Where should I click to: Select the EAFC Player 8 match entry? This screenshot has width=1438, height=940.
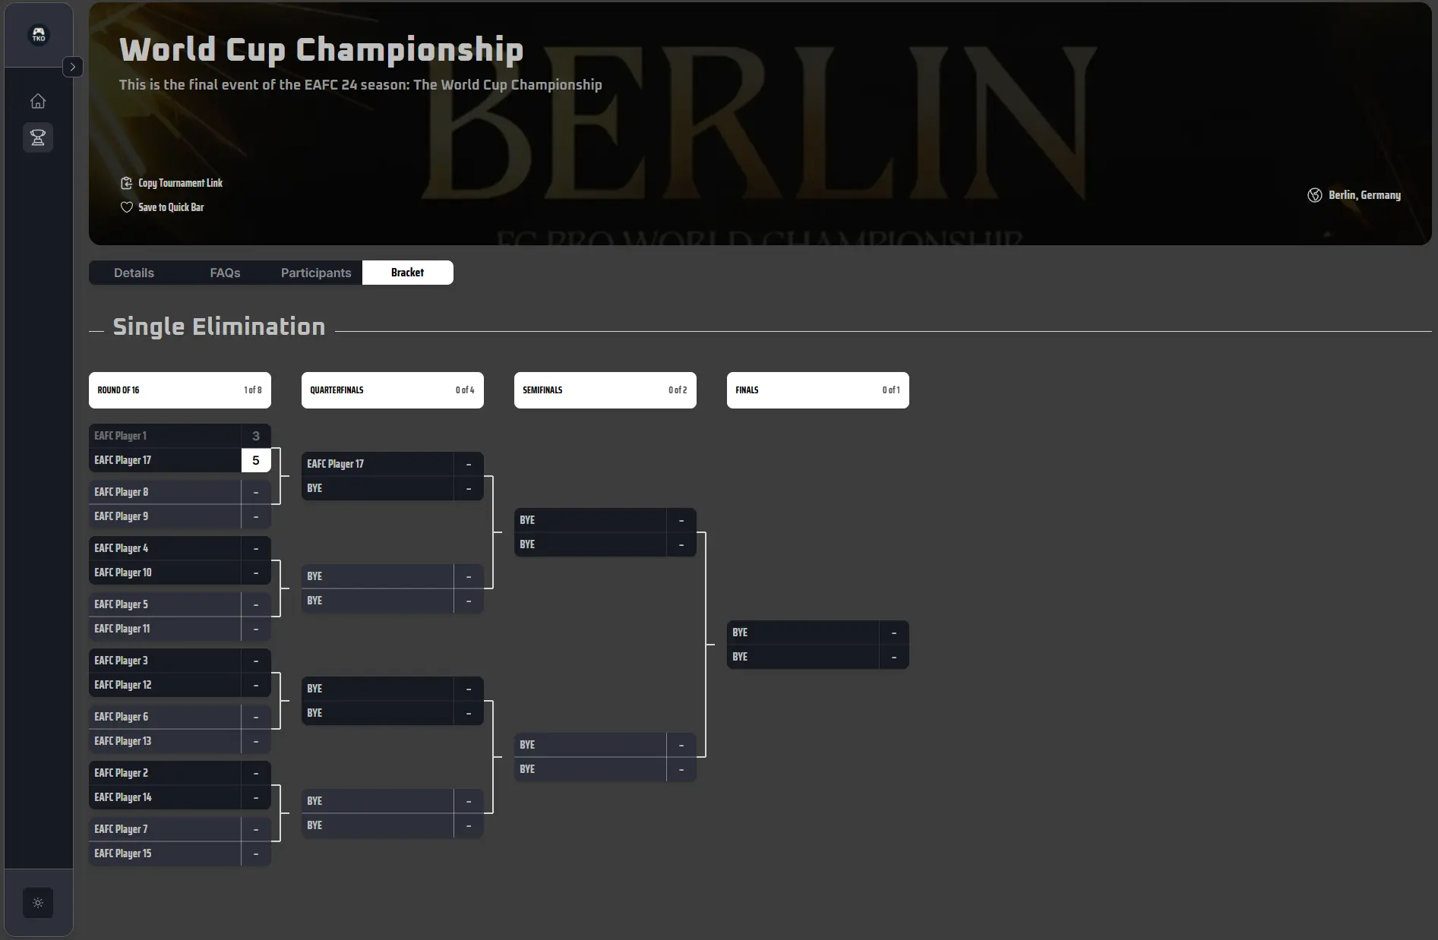[x=180, y=492]
